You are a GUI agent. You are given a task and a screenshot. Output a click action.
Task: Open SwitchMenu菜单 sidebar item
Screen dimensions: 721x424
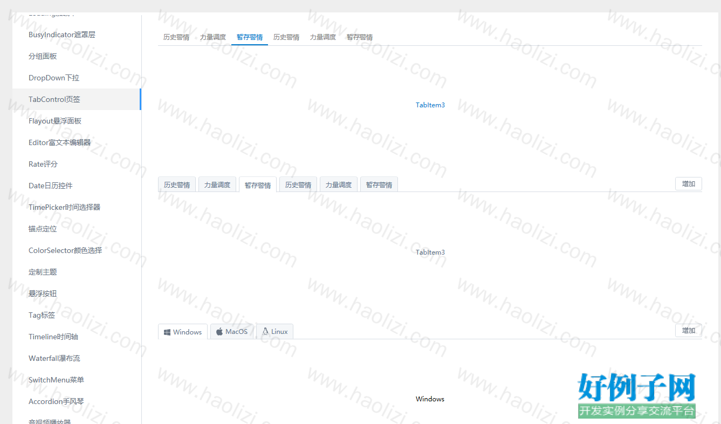77,380
